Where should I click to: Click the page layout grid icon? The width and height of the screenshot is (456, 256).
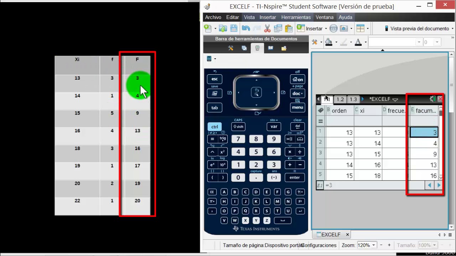360,28
